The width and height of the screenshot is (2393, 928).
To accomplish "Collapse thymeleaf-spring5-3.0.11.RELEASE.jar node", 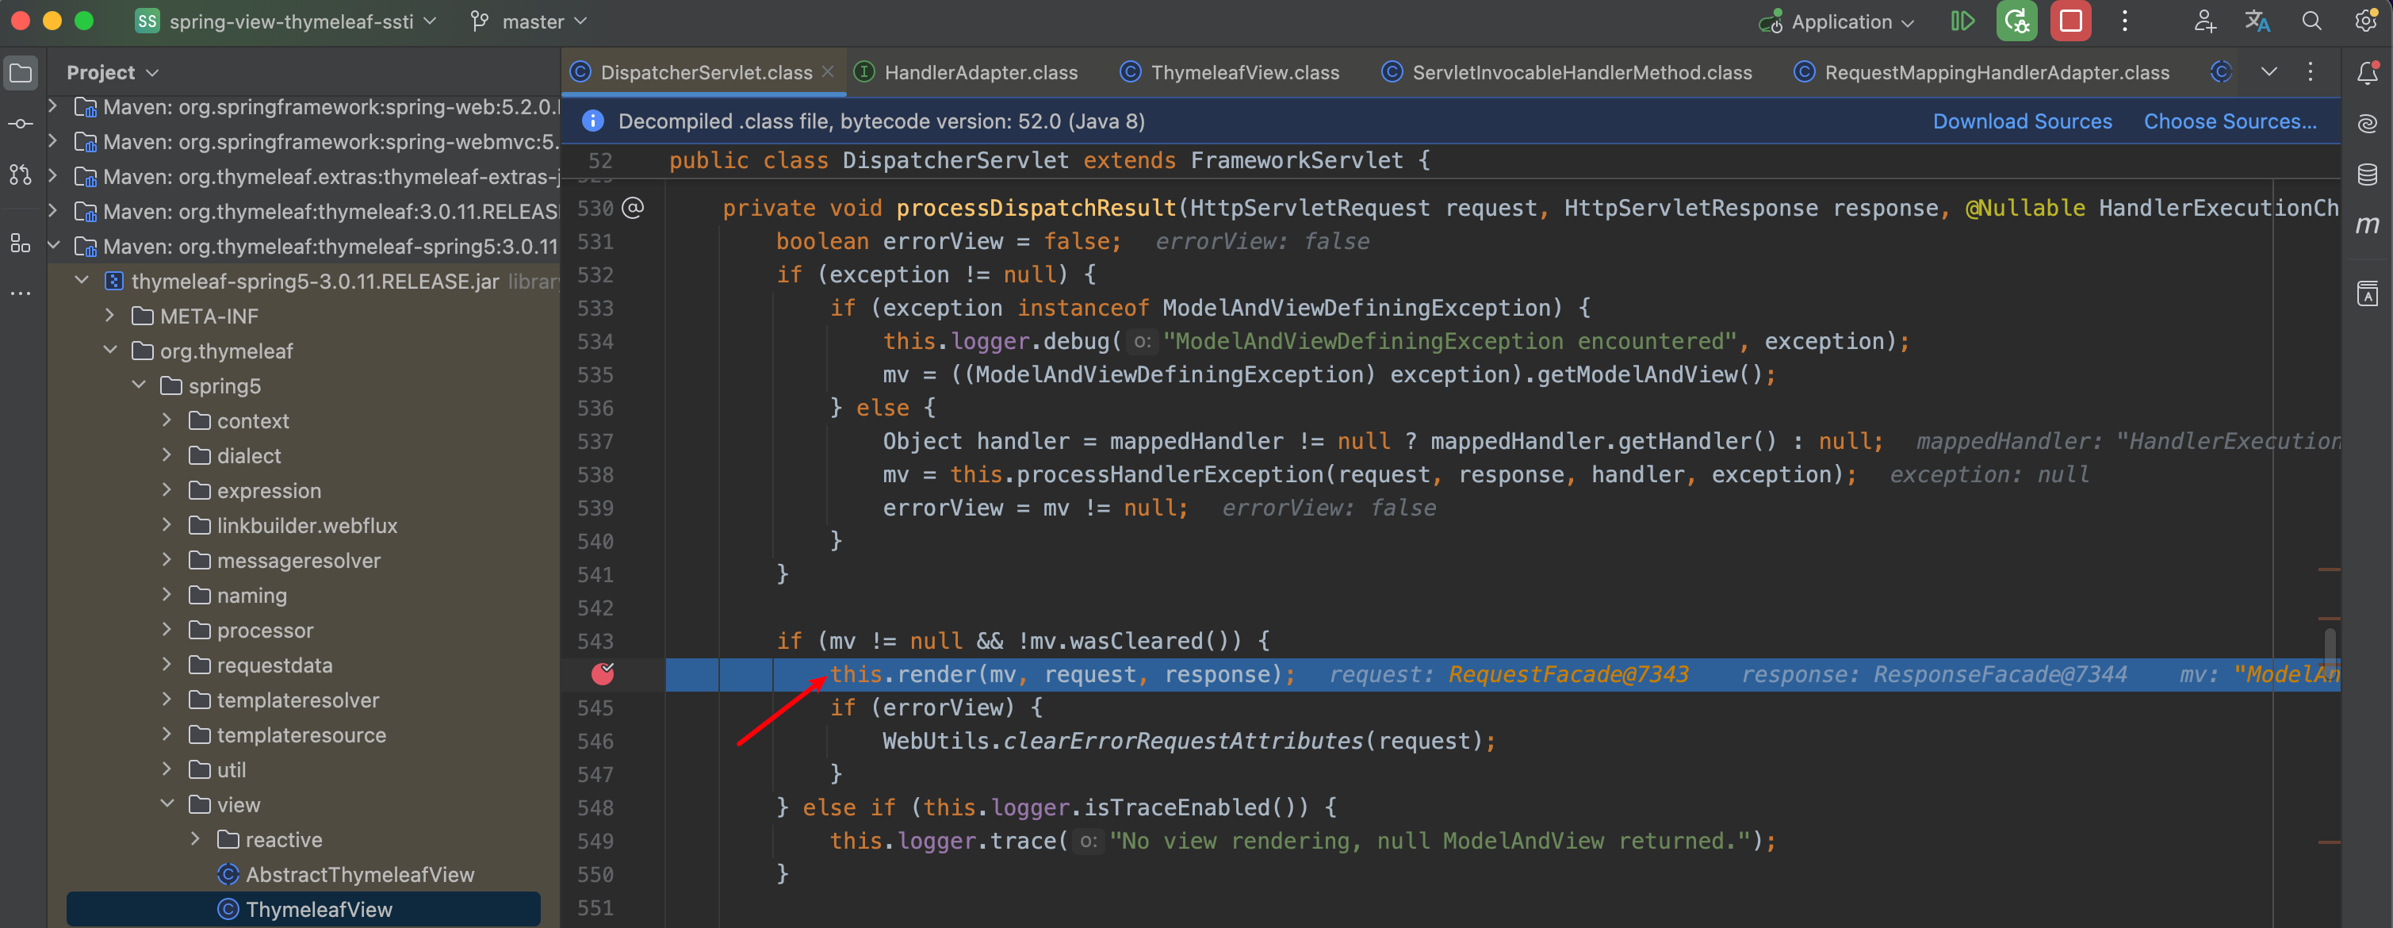I will coord(82,281).
